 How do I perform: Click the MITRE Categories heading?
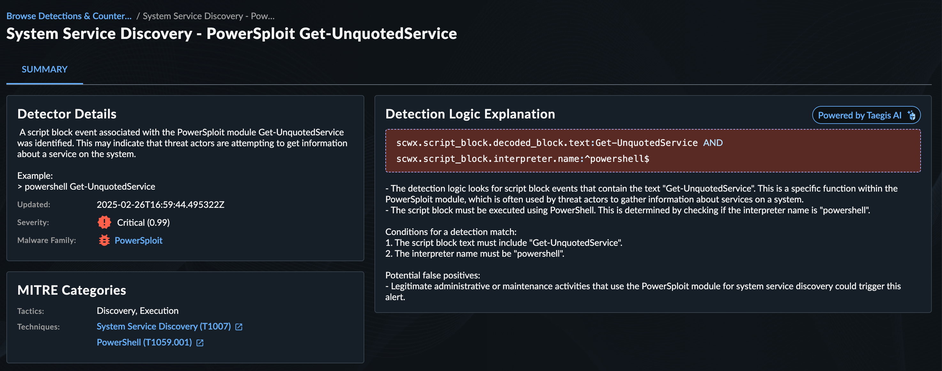(x=72, y=290)
